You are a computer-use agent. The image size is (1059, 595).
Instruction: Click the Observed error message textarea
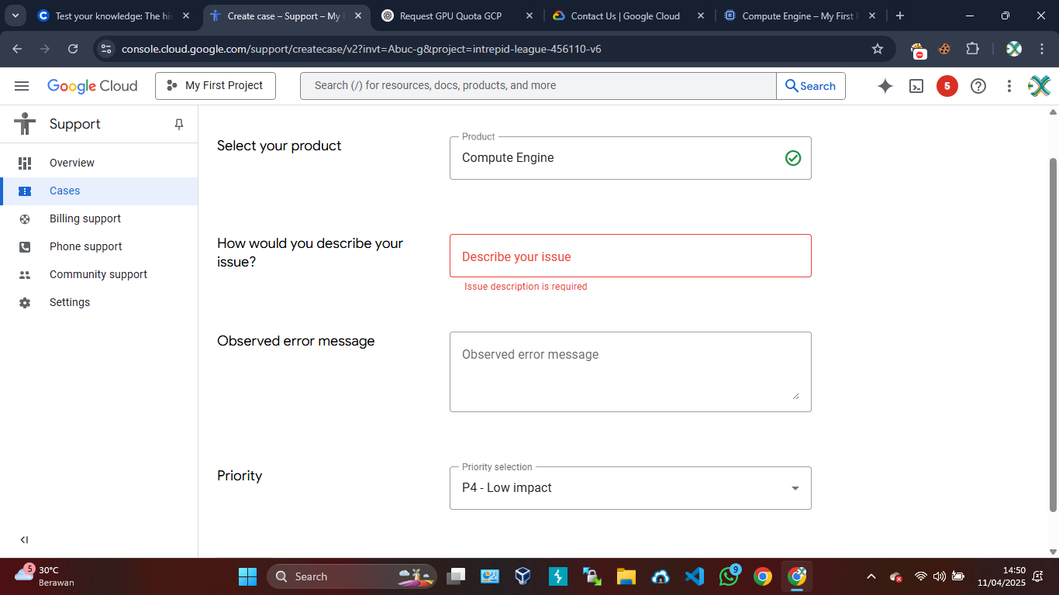point(630,372)
